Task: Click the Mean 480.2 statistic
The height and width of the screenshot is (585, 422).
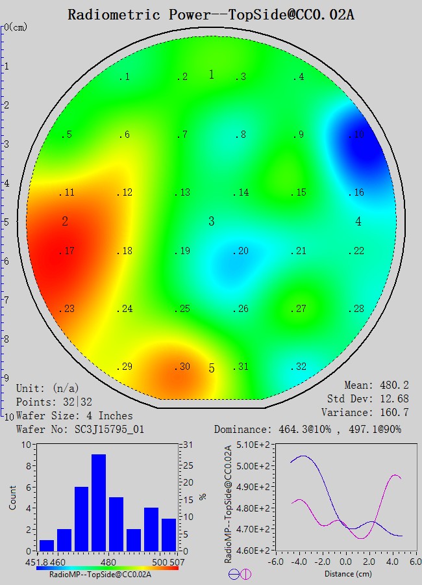Action: pos(377,385)
